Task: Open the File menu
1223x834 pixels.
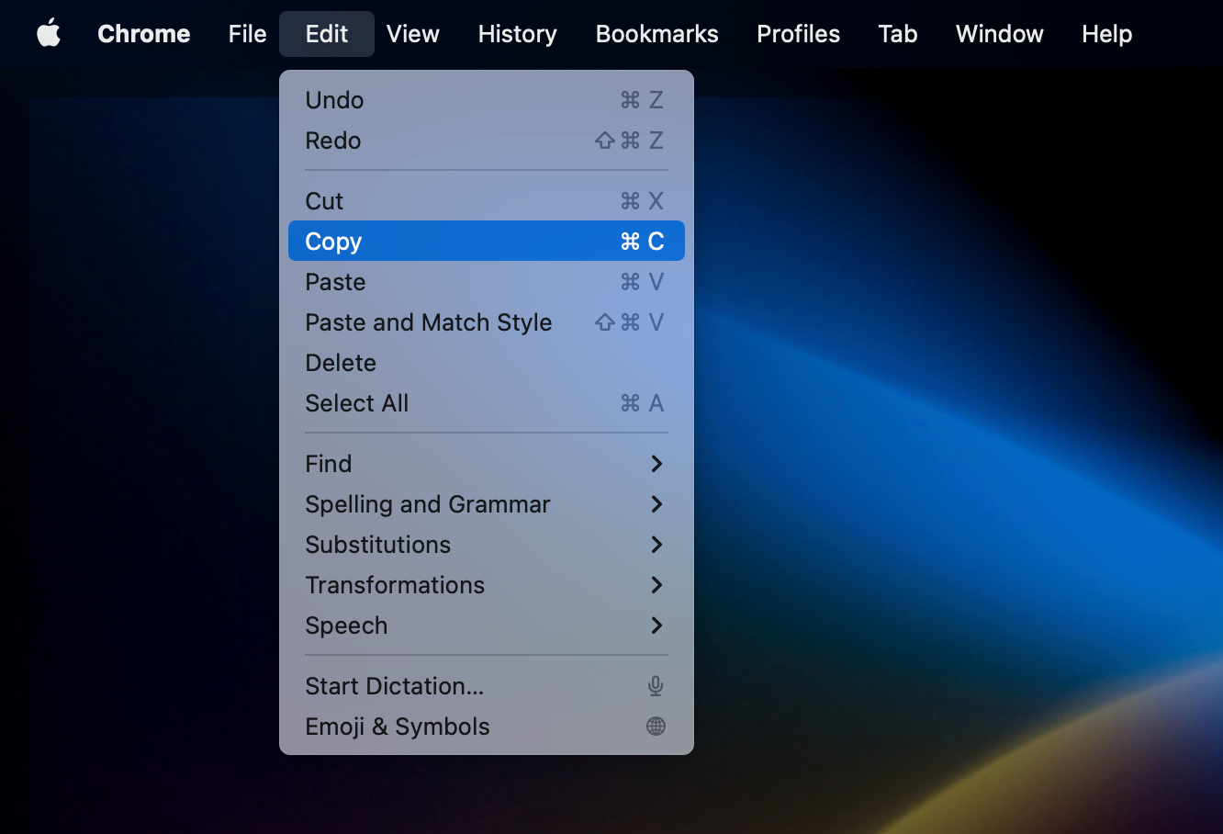Action: click(x=247, y=34)
